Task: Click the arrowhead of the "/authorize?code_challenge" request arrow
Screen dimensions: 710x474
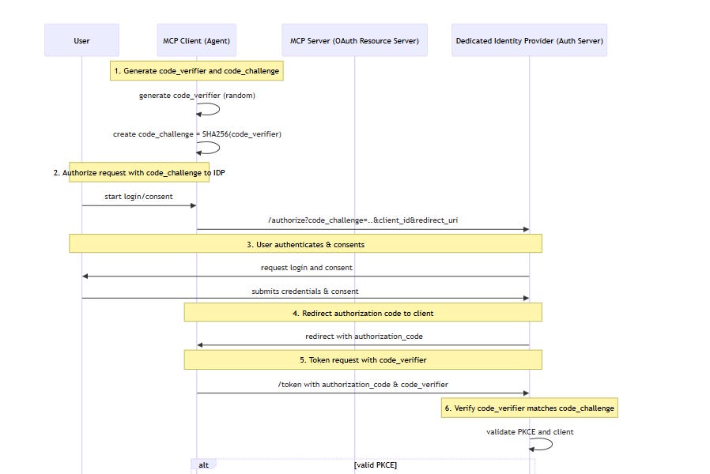Action: (x=526, y=229)
